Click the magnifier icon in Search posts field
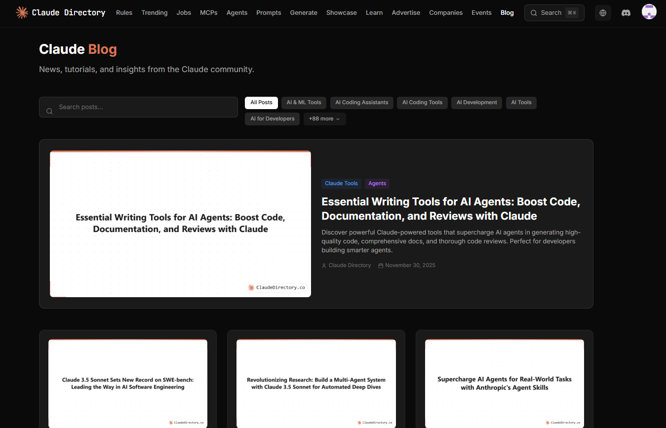 coord(49,111)
